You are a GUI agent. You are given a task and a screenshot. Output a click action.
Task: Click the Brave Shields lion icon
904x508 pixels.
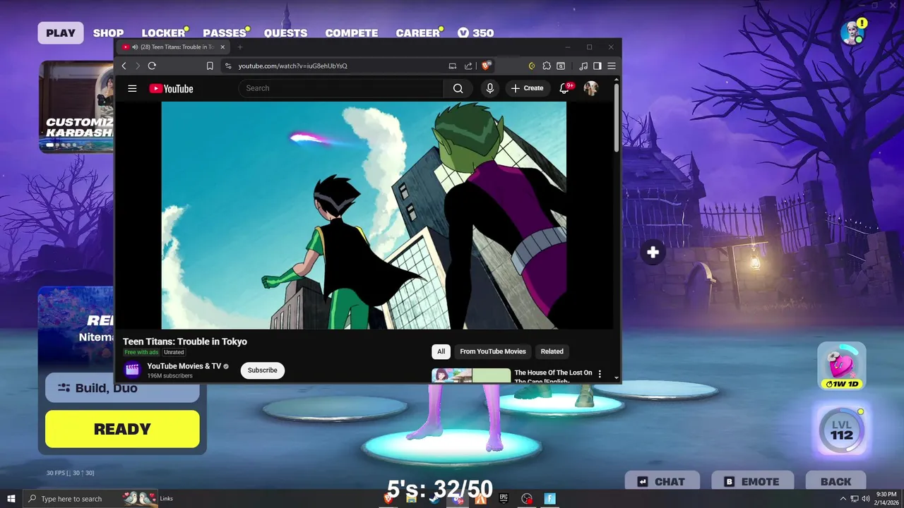coord(486,66)
